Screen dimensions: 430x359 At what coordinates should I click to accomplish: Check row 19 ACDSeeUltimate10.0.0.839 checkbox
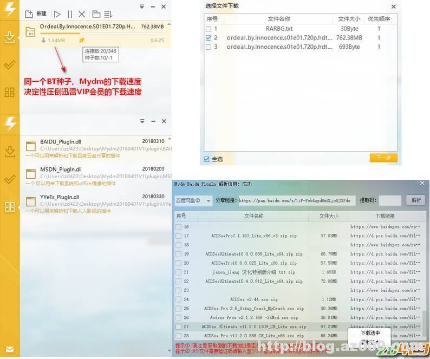coord(179,254)
